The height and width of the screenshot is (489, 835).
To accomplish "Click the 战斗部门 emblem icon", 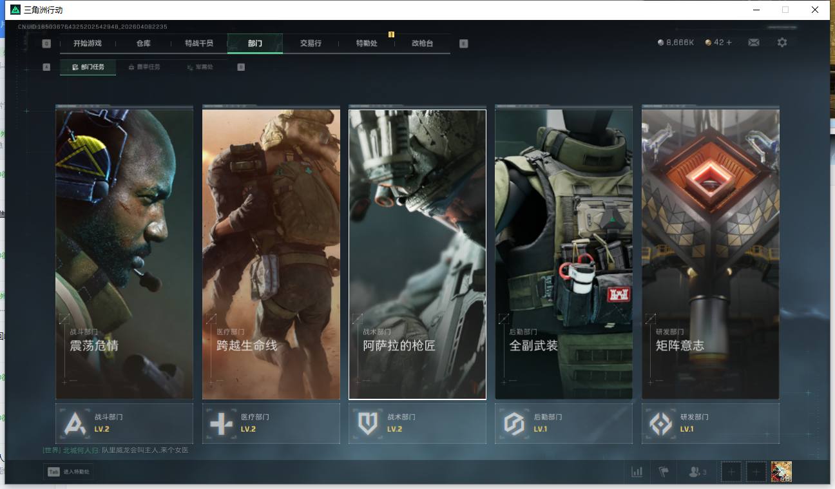I will click(75, 423).
